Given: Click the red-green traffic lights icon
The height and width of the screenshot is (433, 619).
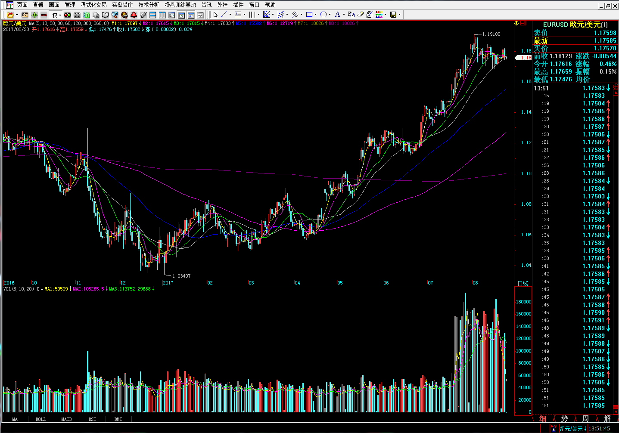Looking at the screenshot, I should click(x=67, y=15).
